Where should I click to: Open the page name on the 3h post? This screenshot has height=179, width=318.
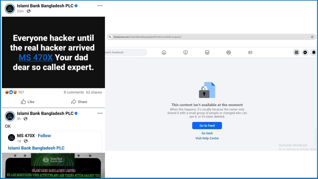[45, 113]
